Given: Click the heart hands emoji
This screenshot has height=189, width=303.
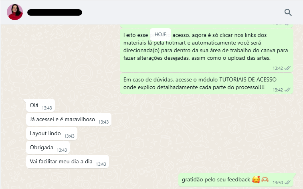Looking at the screenshot, I should pyautogui.click(x=265, y=179).
